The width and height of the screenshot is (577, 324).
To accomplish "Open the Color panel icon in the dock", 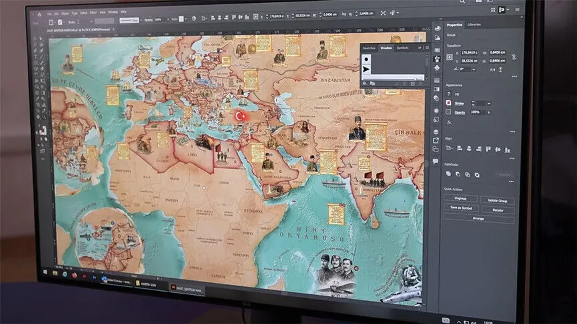I will [437, 27].
